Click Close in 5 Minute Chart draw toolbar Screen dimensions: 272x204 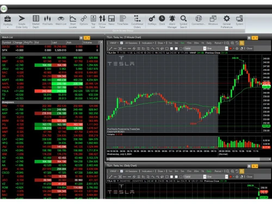[x=249, y=48]
